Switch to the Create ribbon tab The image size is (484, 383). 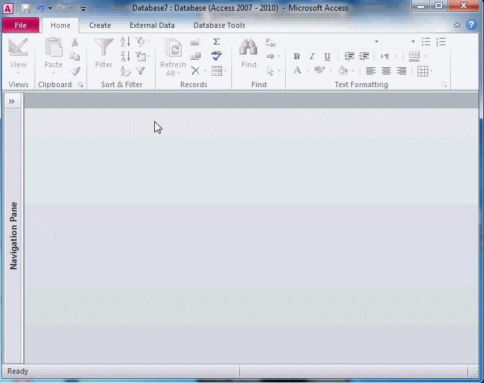[x=100, y=25]
